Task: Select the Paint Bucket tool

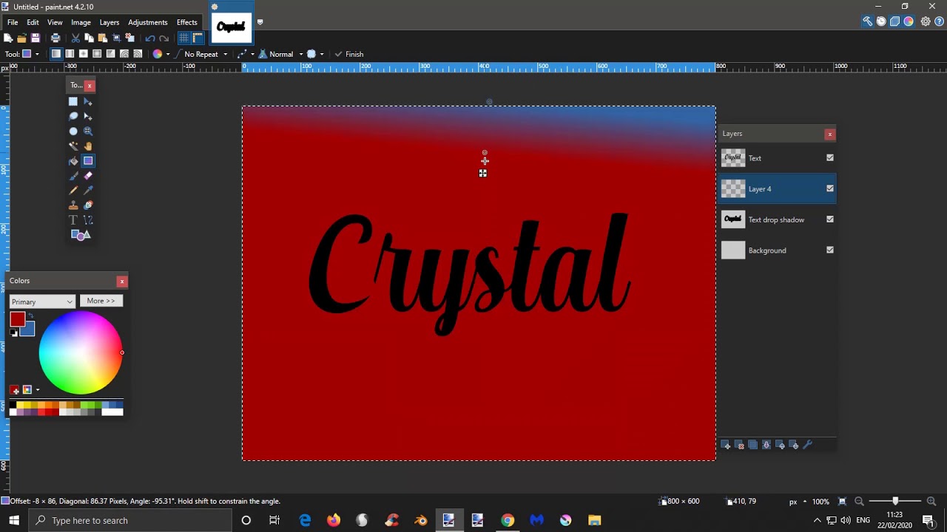Action: [x=73, y=161]
